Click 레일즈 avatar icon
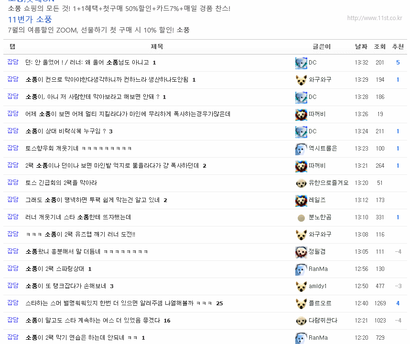The height and width of the screenshot is (344, 410). pyautogui.click(x=301, y=201)
